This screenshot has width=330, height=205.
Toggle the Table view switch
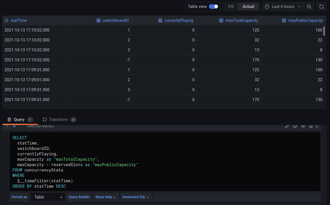213,7
